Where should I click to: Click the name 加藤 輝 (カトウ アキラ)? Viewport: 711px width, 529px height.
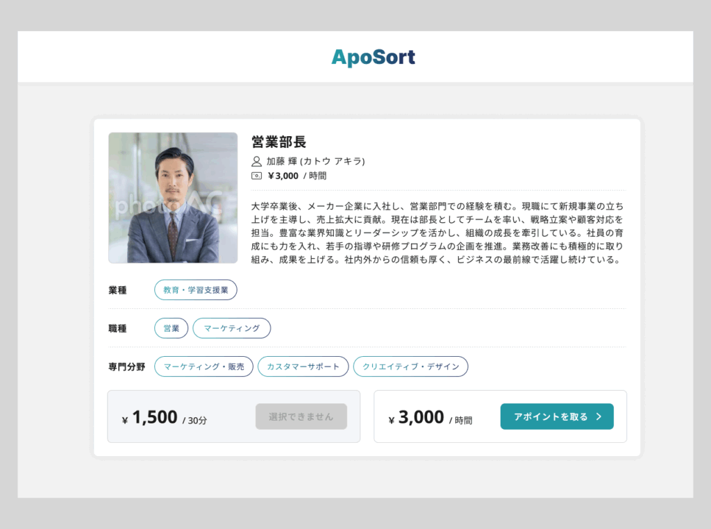pyautogui.click(x=316, y=161)
